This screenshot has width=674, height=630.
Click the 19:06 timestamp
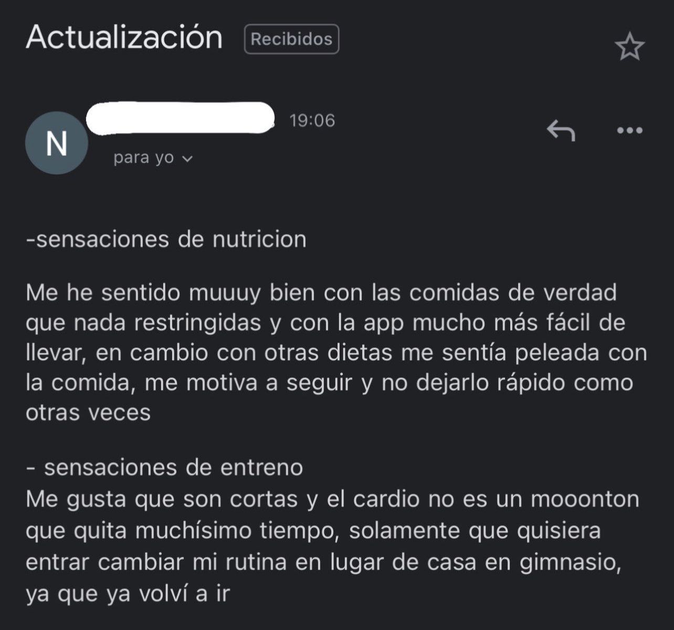pos(312,121)
